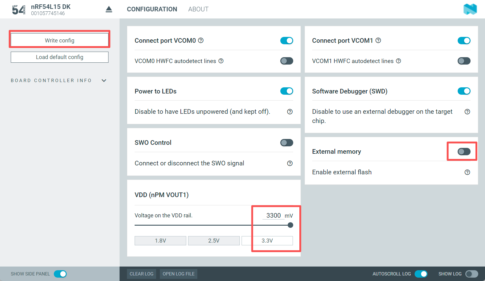Click help icon for Enable external flash
Viewport: 485px width, 281px height.
pyautogui.click(x=467, y=172)
